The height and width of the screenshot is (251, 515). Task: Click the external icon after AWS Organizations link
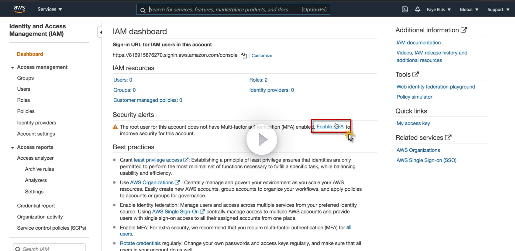(177, 182)
